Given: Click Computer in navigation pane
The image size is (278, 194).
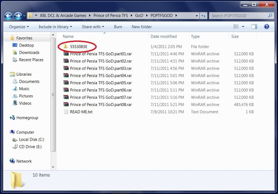Looking at the screenshot, I should (25, 132).
